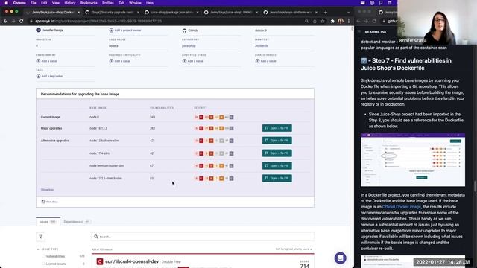The image size is (477, 268).
Task: Zoom magnifier icon in address bar
Action: 306,22
